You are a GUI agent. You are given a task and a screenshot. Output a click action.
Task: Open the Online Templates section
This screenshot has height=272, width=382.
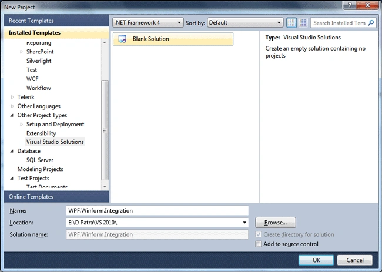pyautogui.click(x=56, y=197)
